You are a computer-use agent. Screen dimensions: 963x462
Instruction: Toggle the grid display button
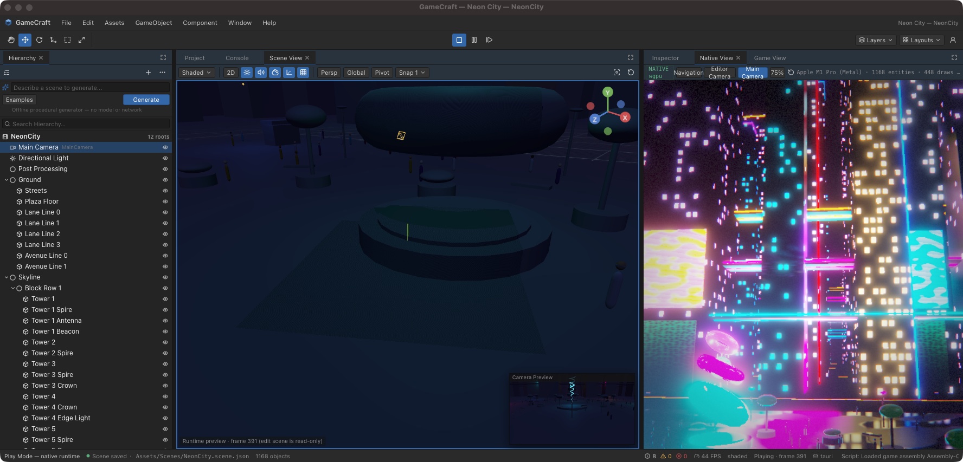[x=303, y=73]
